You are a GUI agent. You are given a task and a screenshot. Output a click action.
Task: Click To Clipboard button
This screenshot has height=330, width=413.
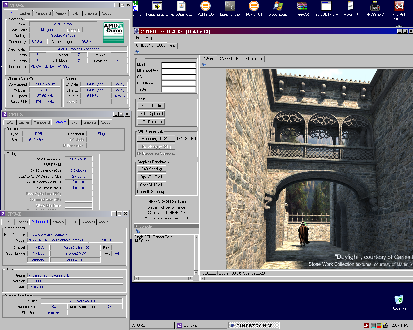pyautogui.click(x=151, y=114)
